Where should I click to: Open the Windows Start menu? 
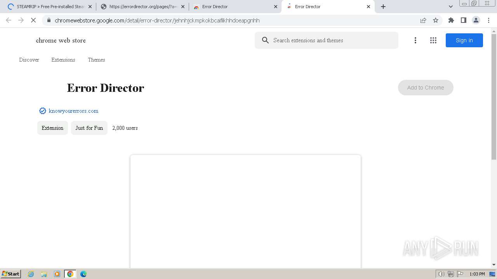(x=11, y=274)
